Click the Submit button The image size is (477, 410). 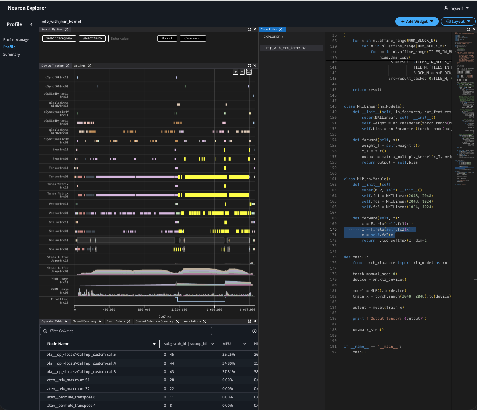click(167, 39)
